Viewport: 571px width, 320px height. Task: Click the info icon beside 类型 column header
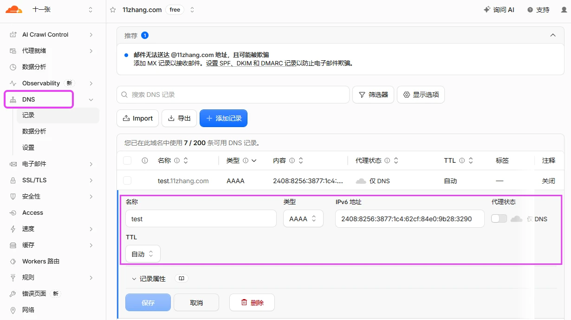[x=246, y=160]
